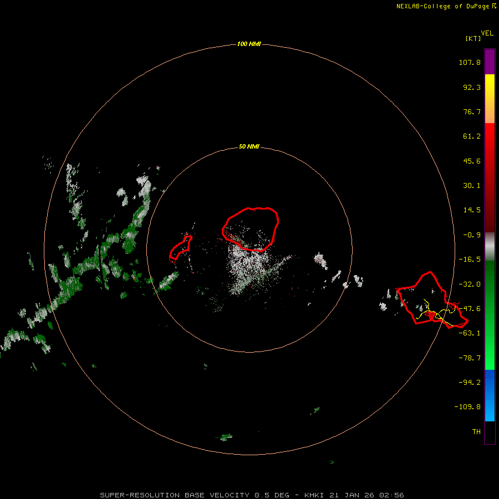Click the -63.1 velocity scale value
The width and height of the screenshot is (499, 499).
coord(470,333)
